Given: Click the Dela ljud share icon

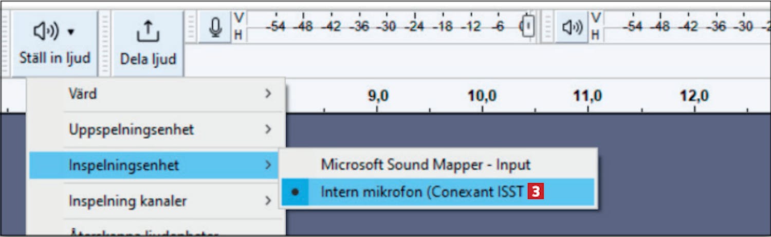Looking at the screenshot, I should pyautogui.click(x=148, y=32).
